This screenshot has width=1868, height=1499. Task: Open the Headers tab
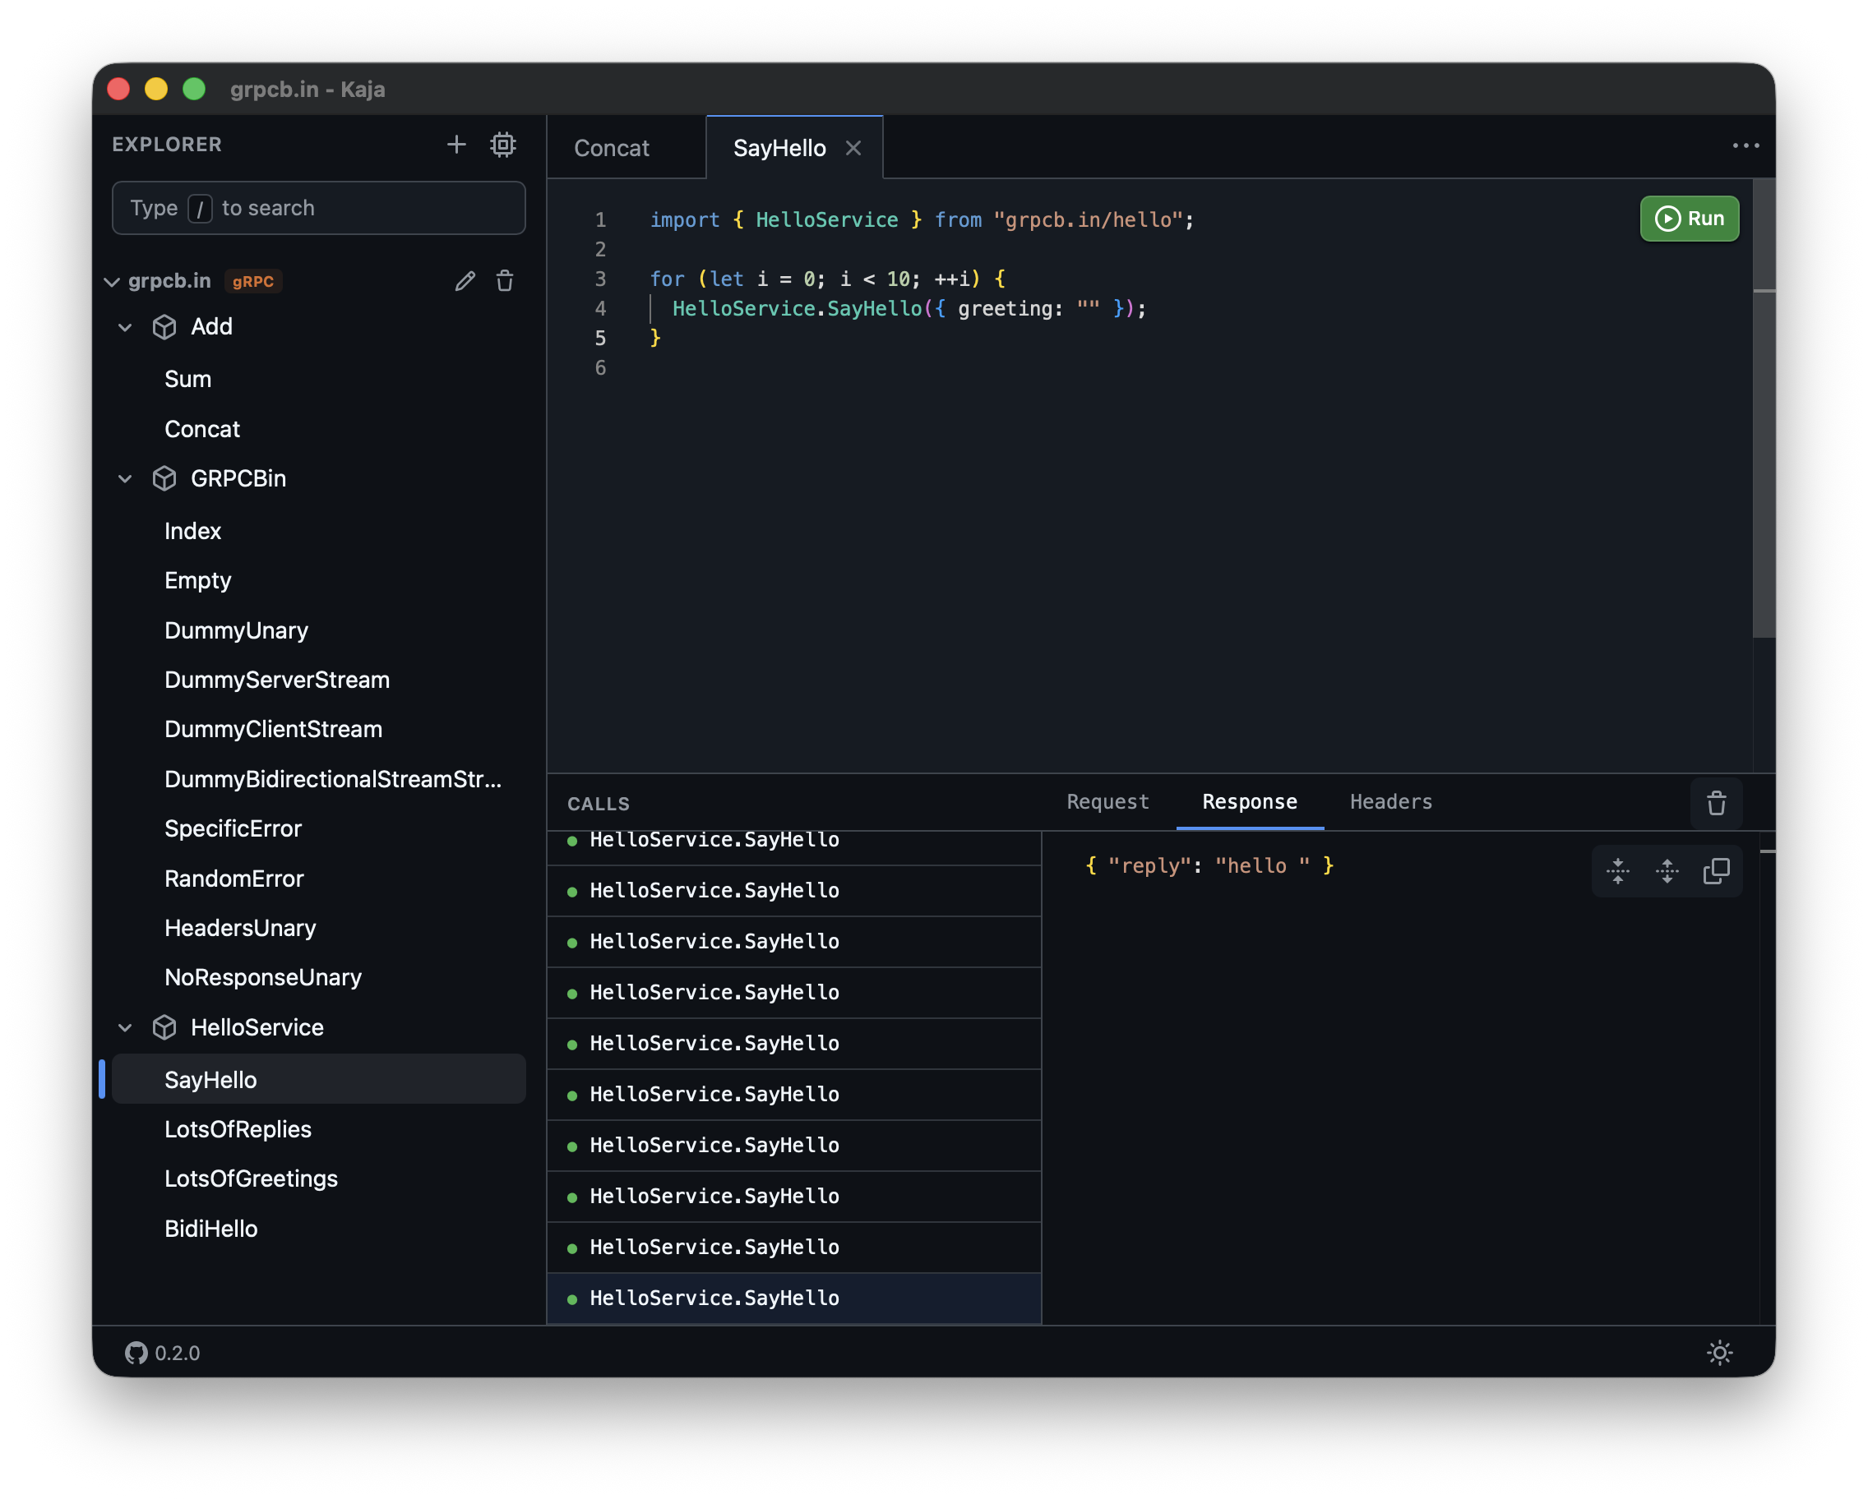pyautogui.click(x=1389, y=802)
